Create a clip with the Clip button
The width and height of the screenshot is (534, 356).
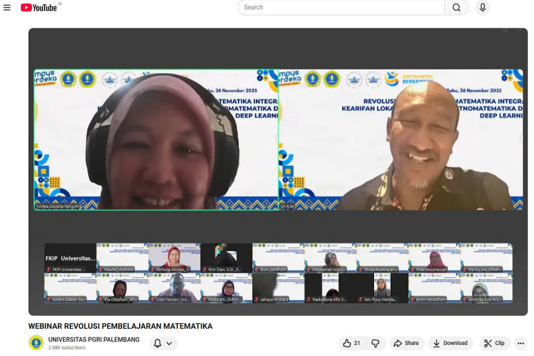tap(494, 343)
